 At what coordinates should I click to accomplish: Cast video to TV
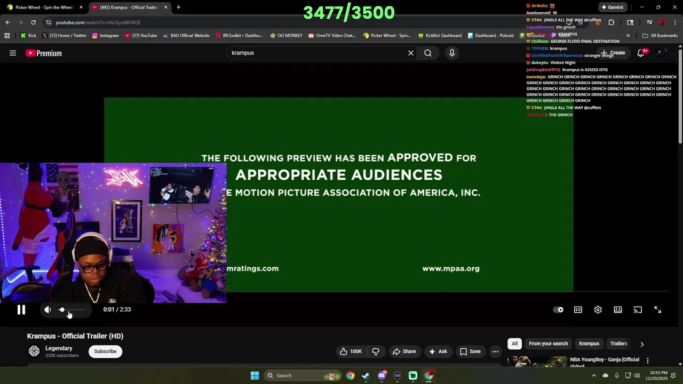click(x=638, y=310)
